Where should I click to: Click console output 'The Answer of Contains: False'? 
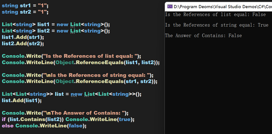coord(203,36)
